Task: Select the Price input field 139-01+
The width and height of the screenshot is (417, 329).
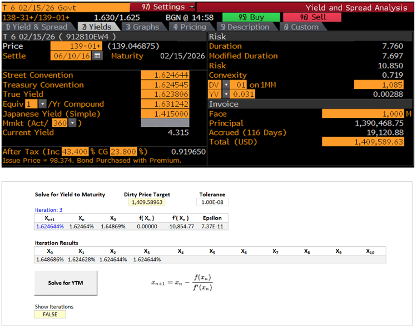Action: click(x=76, y=46)
